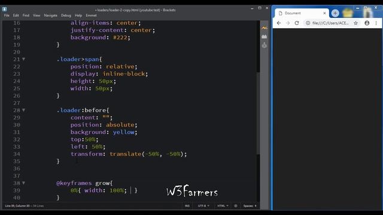Click 'absolute' value on line 30
The height and width of the screenshot is (215, 383).
[x=120, y=125]
